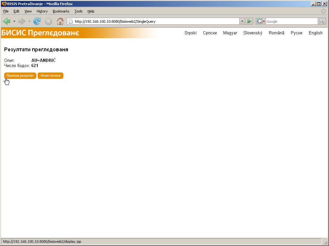Click the magnifier Search icon

[322, 21]
